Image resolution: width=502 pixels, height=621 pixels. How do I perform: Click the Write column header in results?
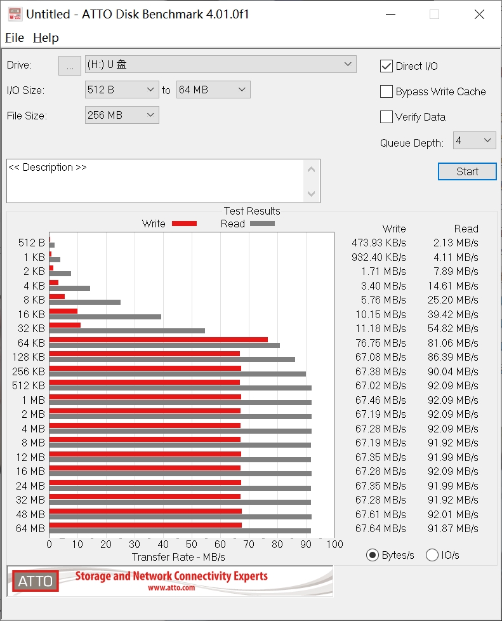point(394,229)
